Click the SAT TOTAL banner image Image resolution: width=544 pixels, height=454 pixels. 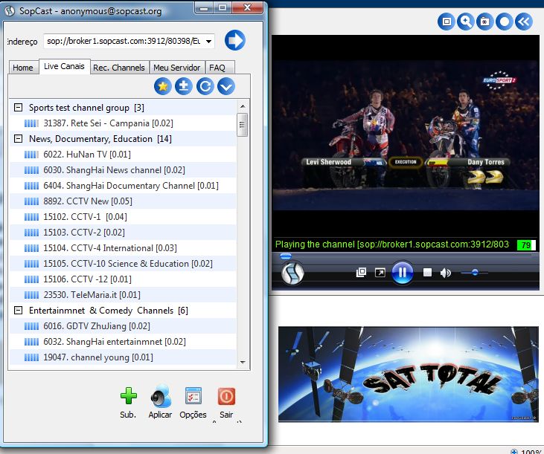pos(409,374)
